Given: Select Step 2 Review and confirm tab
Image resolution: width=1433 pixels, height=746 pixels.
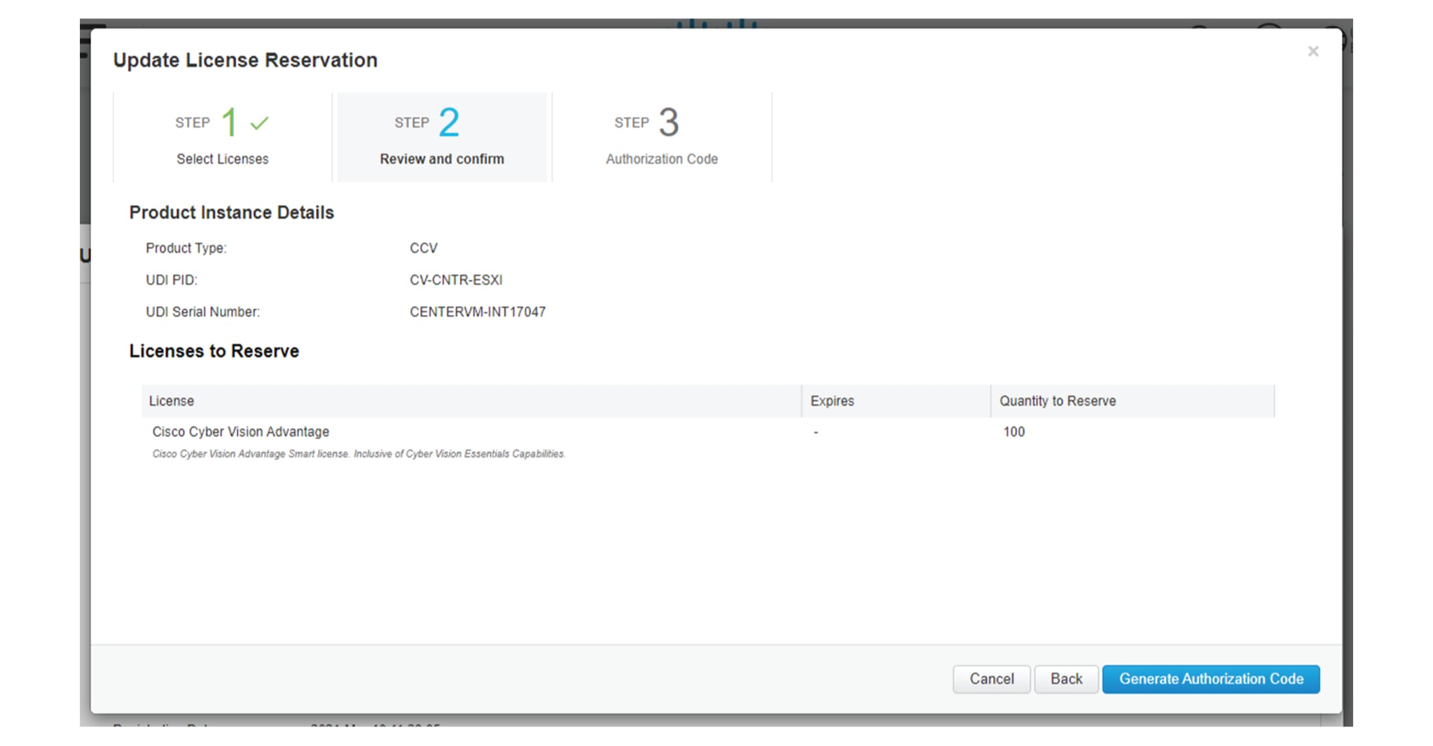Looking at the screenshot, I should click(x=442, y=137).
